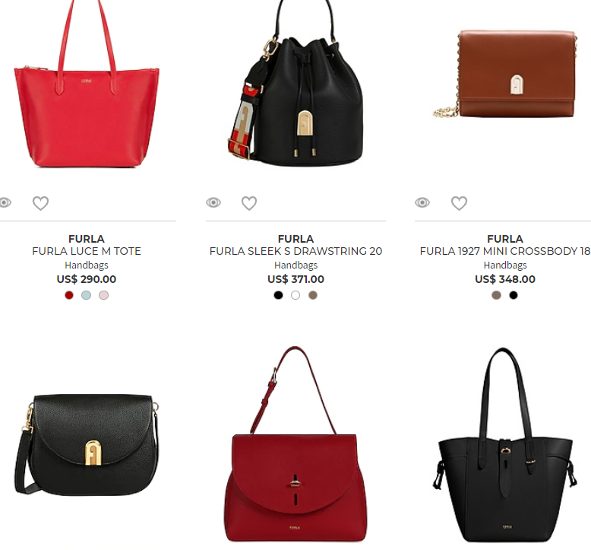Select brown swatch for 1927 Mini Crossbody
The image size is (591, 550).
point(496,295)
